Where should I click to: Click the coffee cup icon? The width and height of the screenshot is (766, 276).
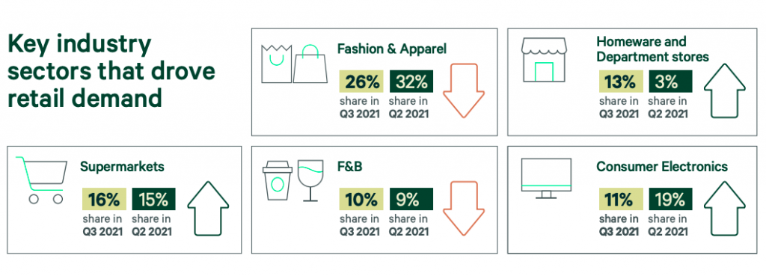(277, 180)
